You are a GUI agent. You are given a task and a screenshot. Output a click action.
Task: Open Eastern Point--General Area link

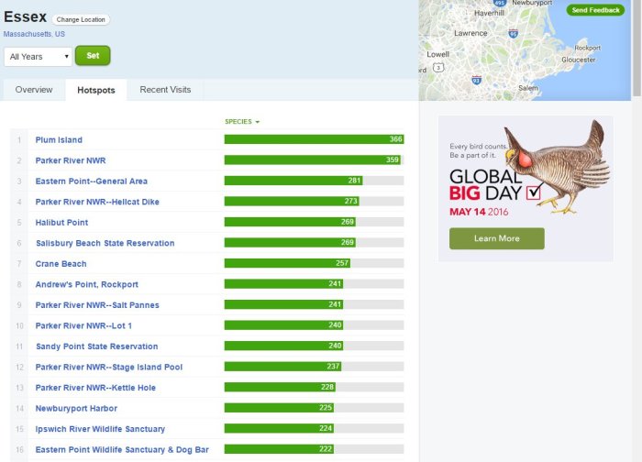click(91, 181)
